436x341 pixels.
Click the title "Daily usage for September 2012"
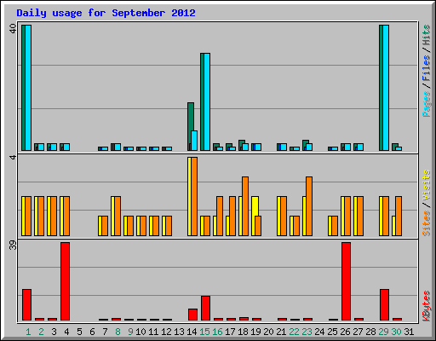click(106, 13)
